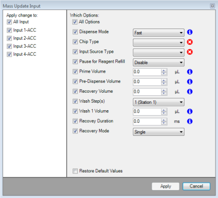Open Recovery Mode dropdown showing Single

[158, 132]
